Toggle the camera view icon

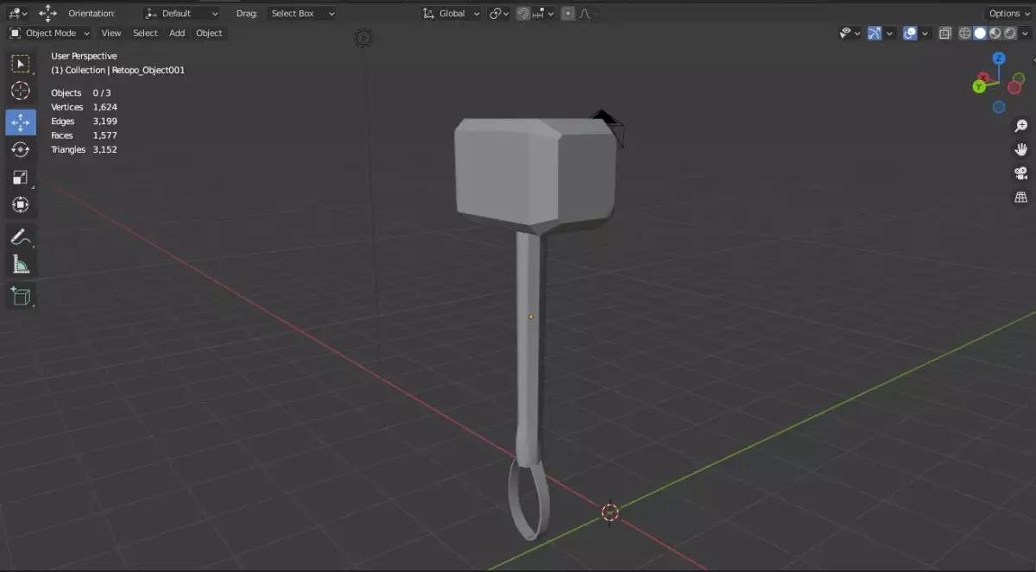point(1020,173)
